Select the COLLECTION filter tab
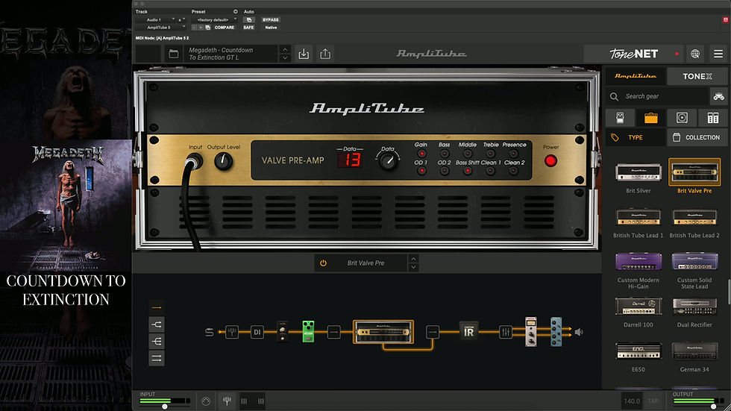The height and width of the screenshot is (411, 731). click(697, 137)
